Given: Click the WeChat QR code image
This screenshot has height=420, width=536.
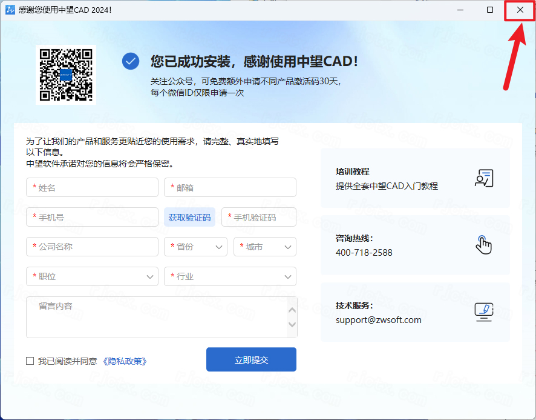Looking at the screenshot, I should click(66, 75).
